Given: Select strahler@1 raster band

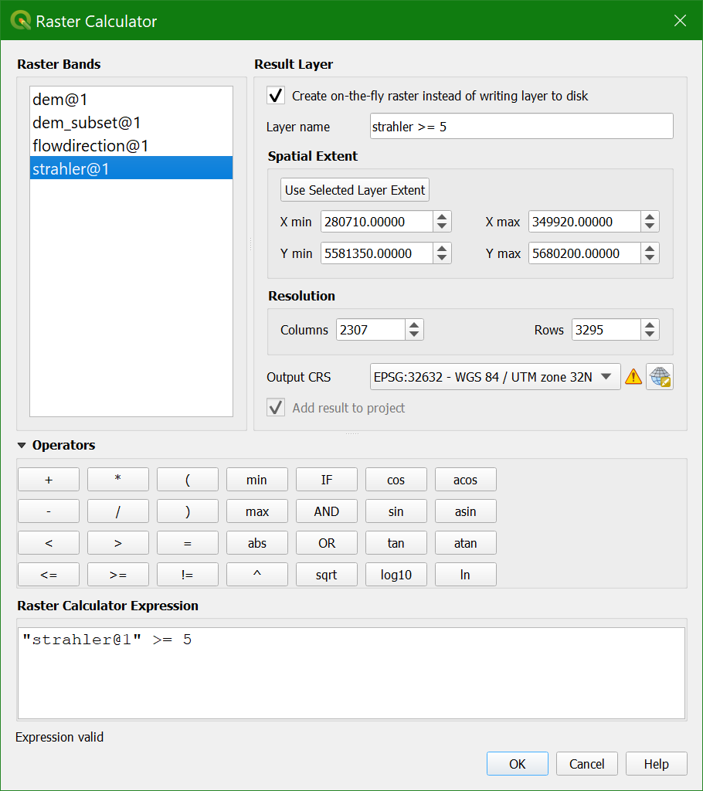Looking at the screenshot, I should pos(131,168).
